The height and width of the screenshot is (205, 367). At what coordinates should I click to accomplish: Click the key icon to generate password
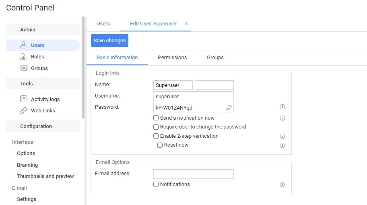[x=229, y=108]
